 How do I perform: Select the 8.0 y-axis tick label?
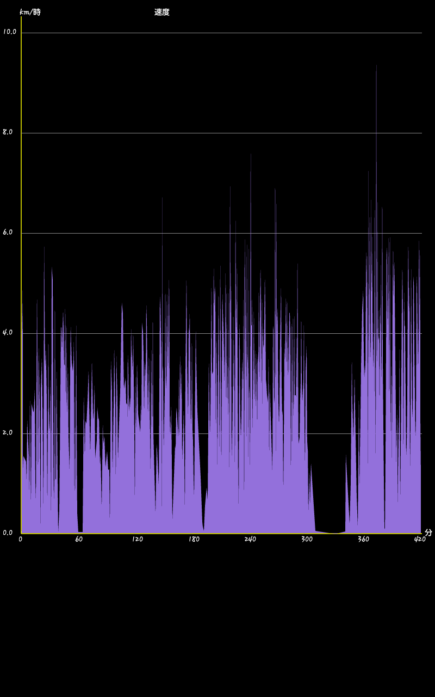pyautogui.click(x=8, y=132)
